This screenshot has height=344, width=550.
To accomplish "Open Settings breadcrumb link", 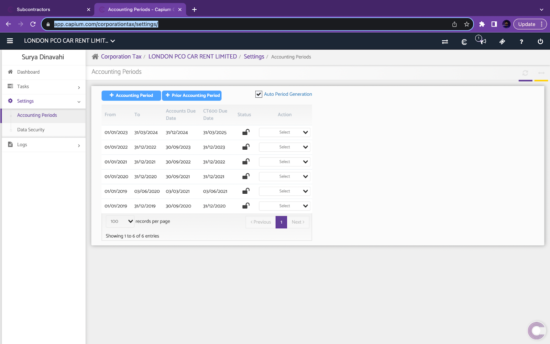I will (x=254, y=56).
